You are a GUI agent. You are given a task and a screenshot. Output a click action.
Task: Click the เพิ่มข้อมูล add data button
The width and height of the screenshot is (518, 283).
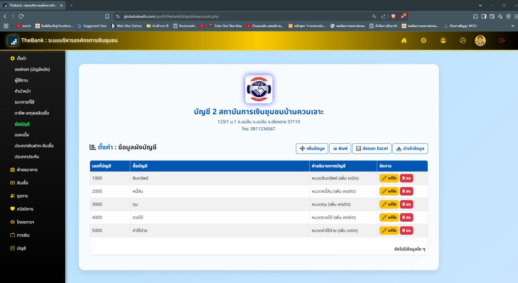[x=312, y=148]
